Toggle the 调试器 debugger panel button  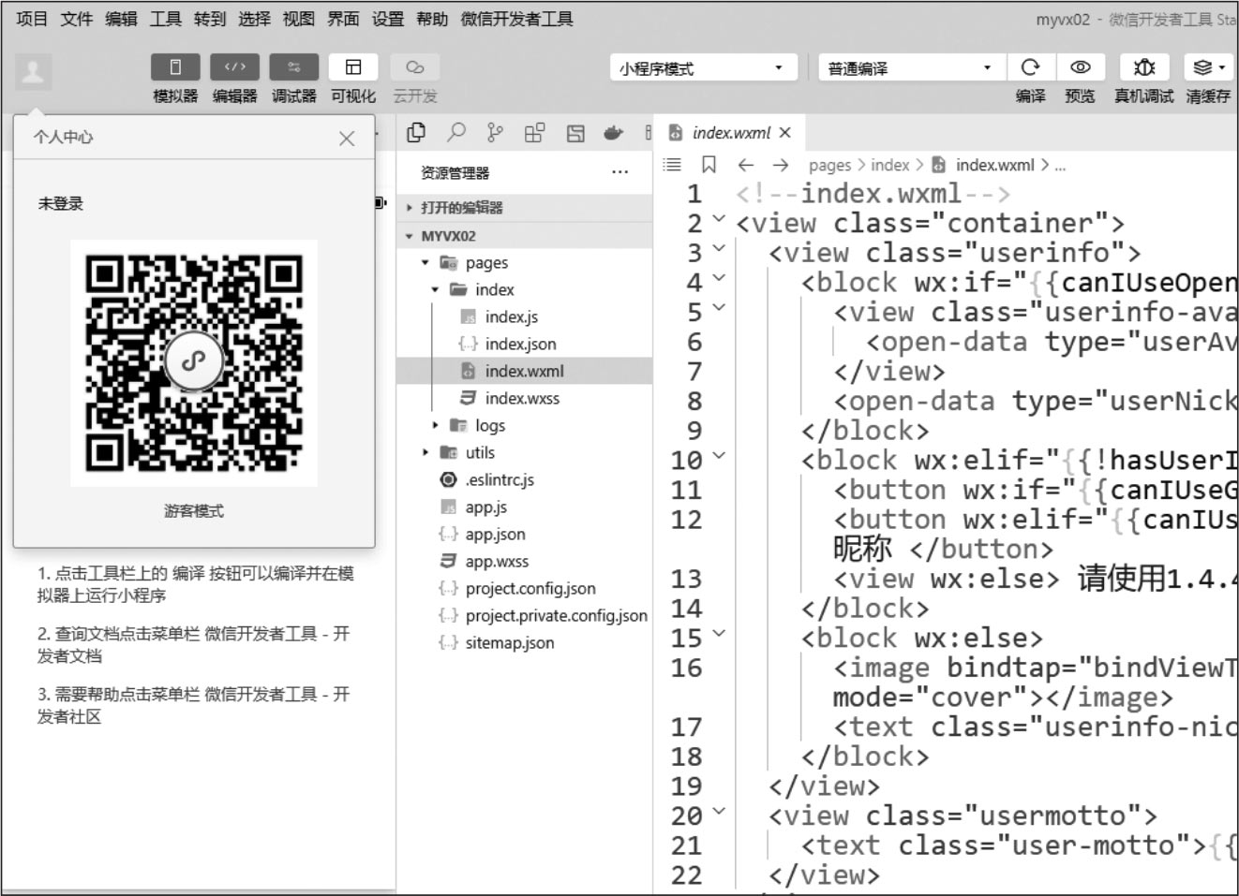tap(293, 67)
